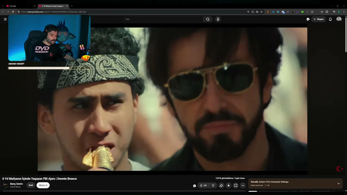Click the green square extension icon
Screen dimensions: 347x195
click(x=302, y=12)
